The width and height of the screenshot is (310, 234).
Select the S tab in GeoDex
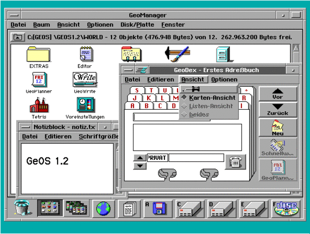coord(137,90)
